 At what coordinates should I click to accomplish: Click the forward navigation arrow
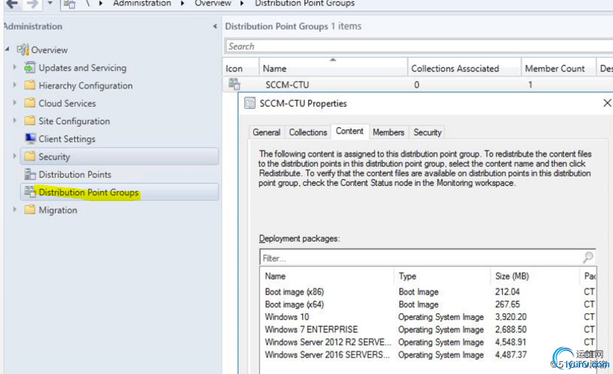[33, 4]
